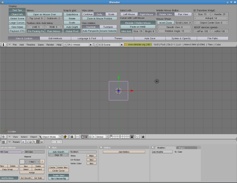This screenshot has width=237, height=183.
Task: Open the Help menu
Action: pyautogui.click(x=59, y=45)
